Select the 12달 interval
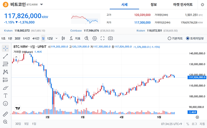This screenshot has height=128, width=207. (x=50, y=38)
